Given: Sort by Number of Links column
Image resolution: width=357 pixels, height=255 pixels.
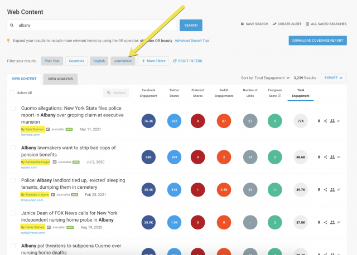Looking at the screenshot, I should 250,93.
